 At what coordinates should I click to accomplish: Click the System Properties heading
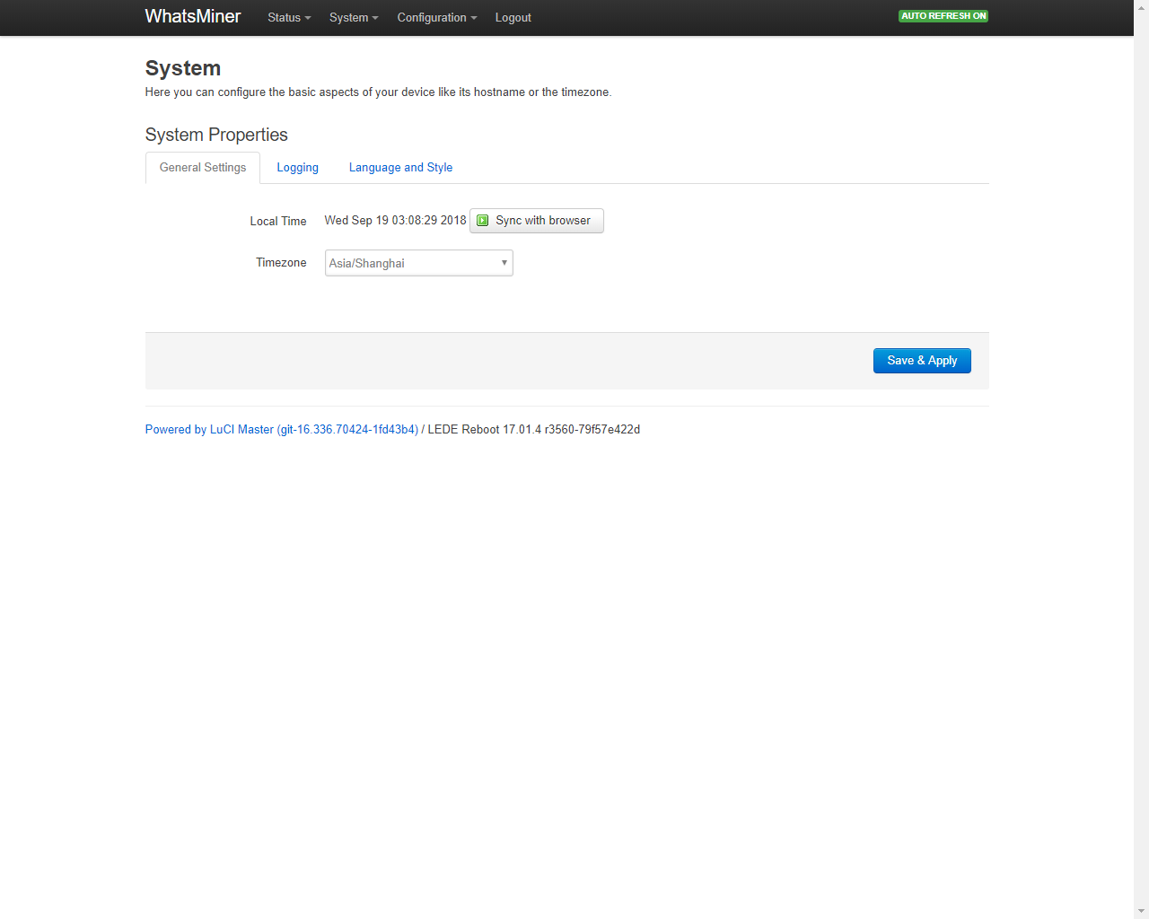click(216, 135)
